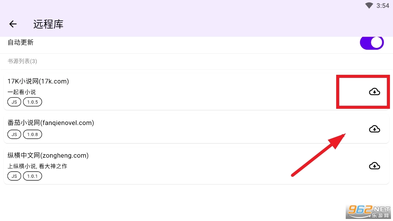The image size is (393, 221).
Task: Tap the 1.0.1 version tag
Action: 33,176
